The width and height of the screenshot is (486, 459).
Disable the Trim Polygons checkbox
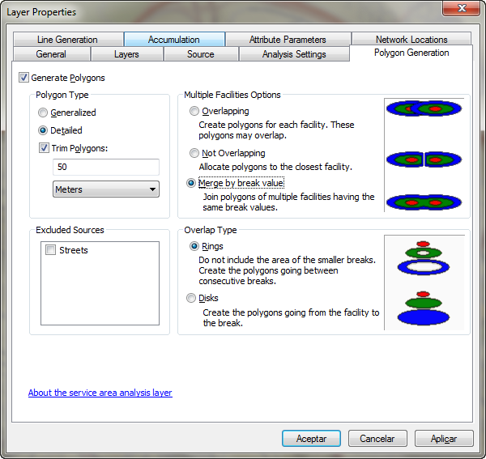tap(44, 148)
